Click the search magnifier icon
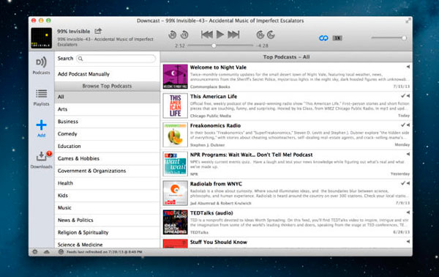The image size is (439, 277). pos(80,59)
